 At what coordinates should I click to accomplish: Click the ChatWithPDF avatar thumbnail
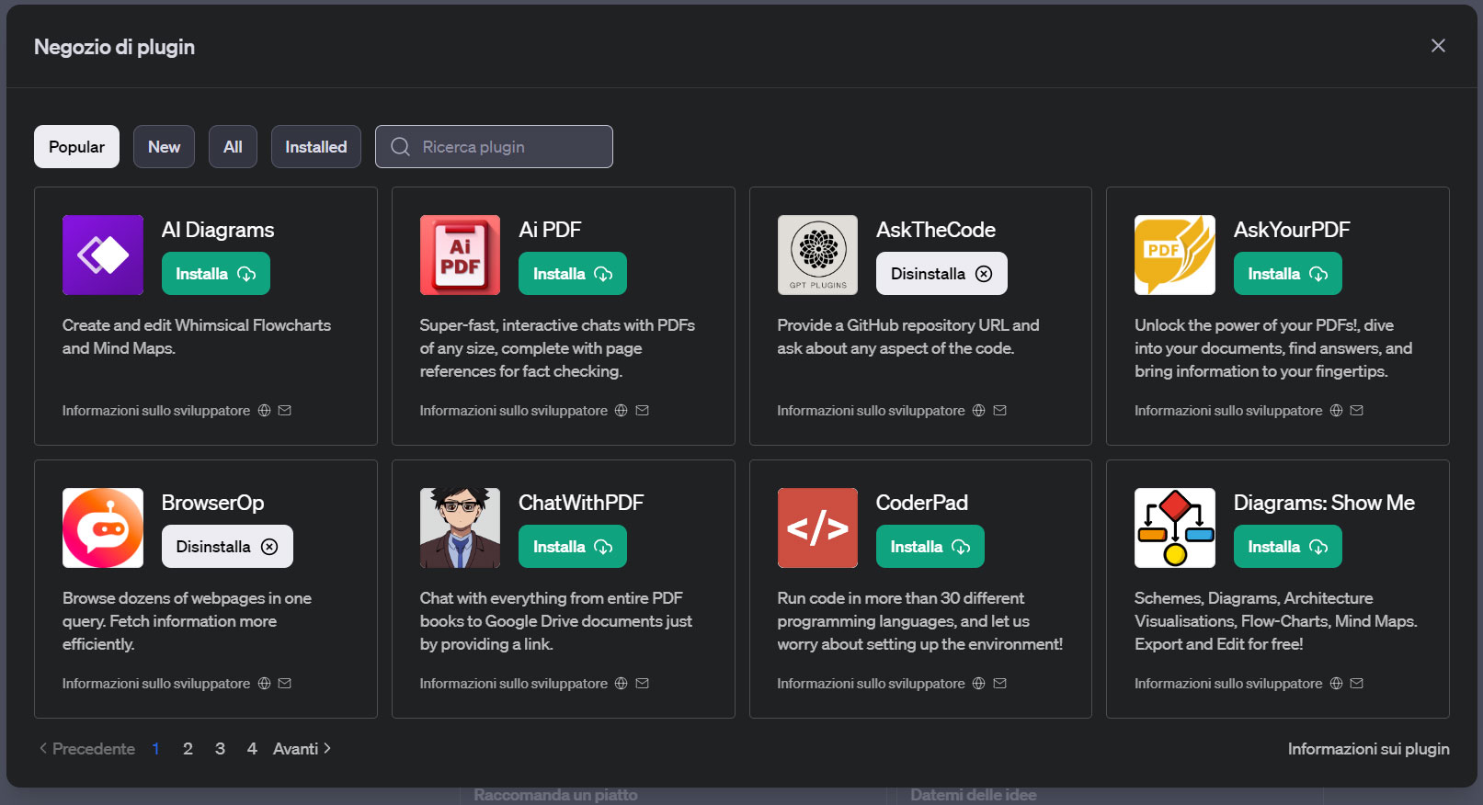(460, 527)
